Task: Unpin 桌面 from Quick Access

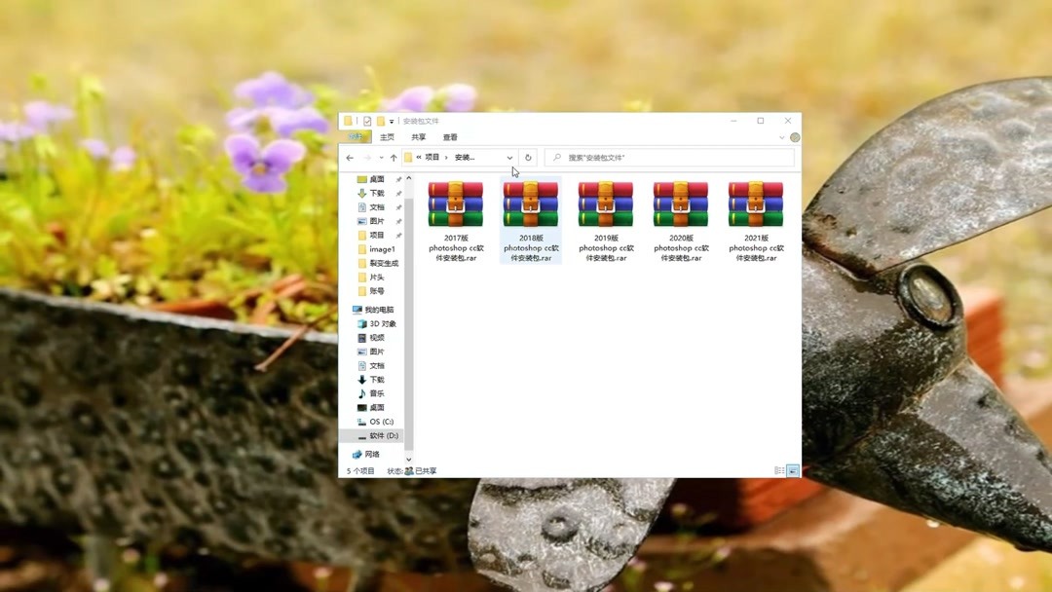Action: (x=398, y=179)
